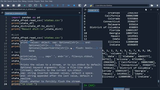This screenshot has height=90, width=160.
Task: Save all files
Action: click(x=19, y=5)
